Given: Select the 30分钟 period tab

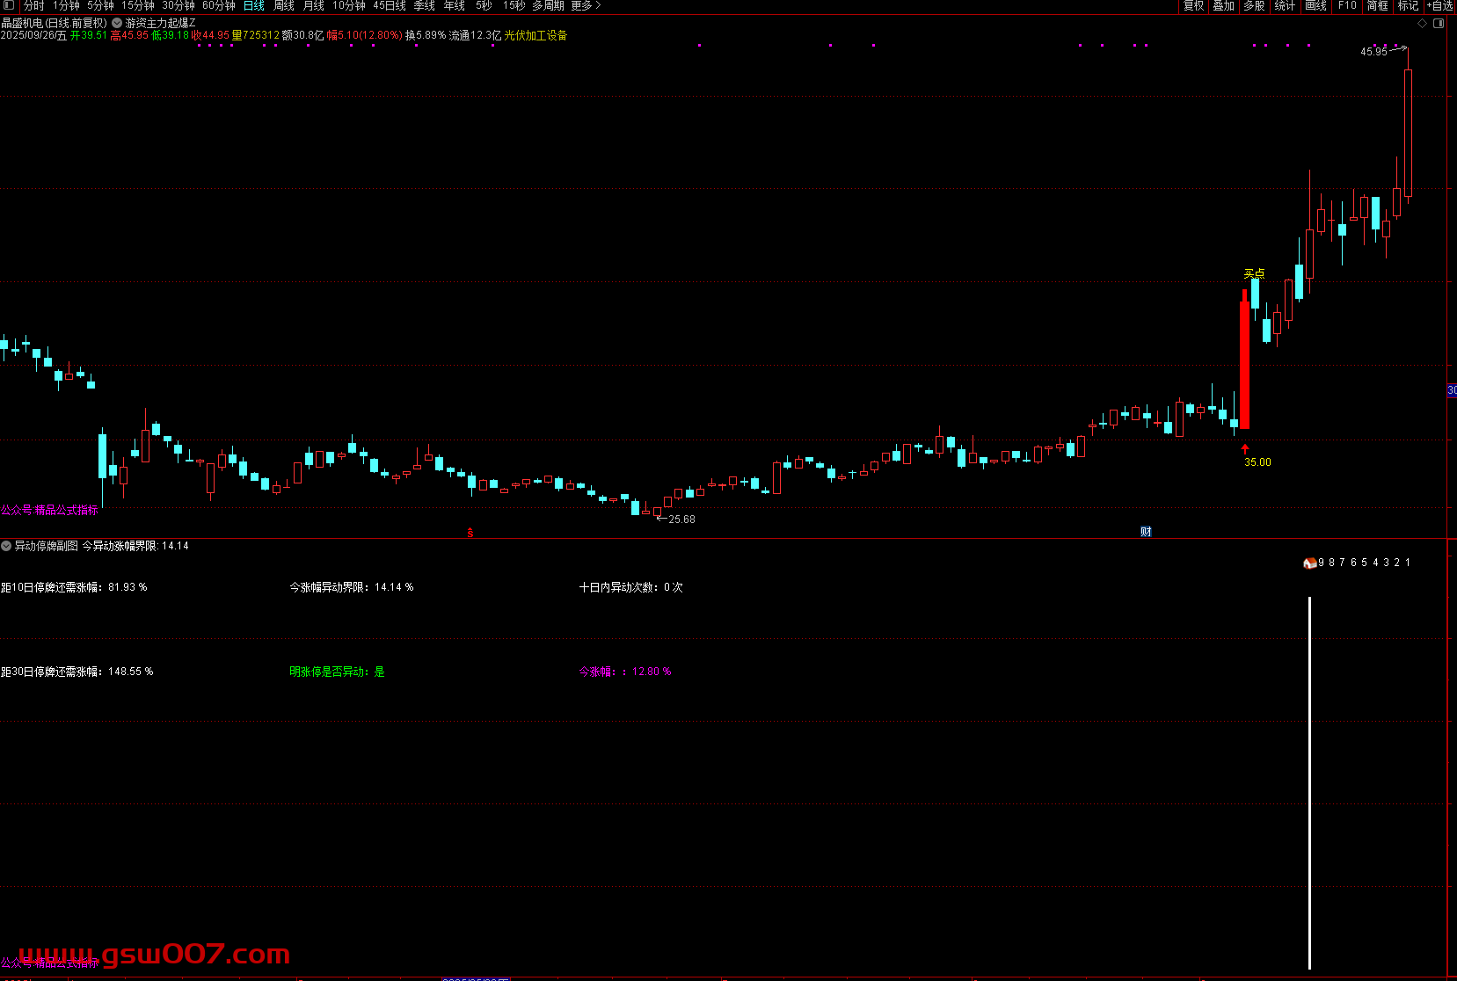Looking at the screenshot, I should click(x=178, y=5).
